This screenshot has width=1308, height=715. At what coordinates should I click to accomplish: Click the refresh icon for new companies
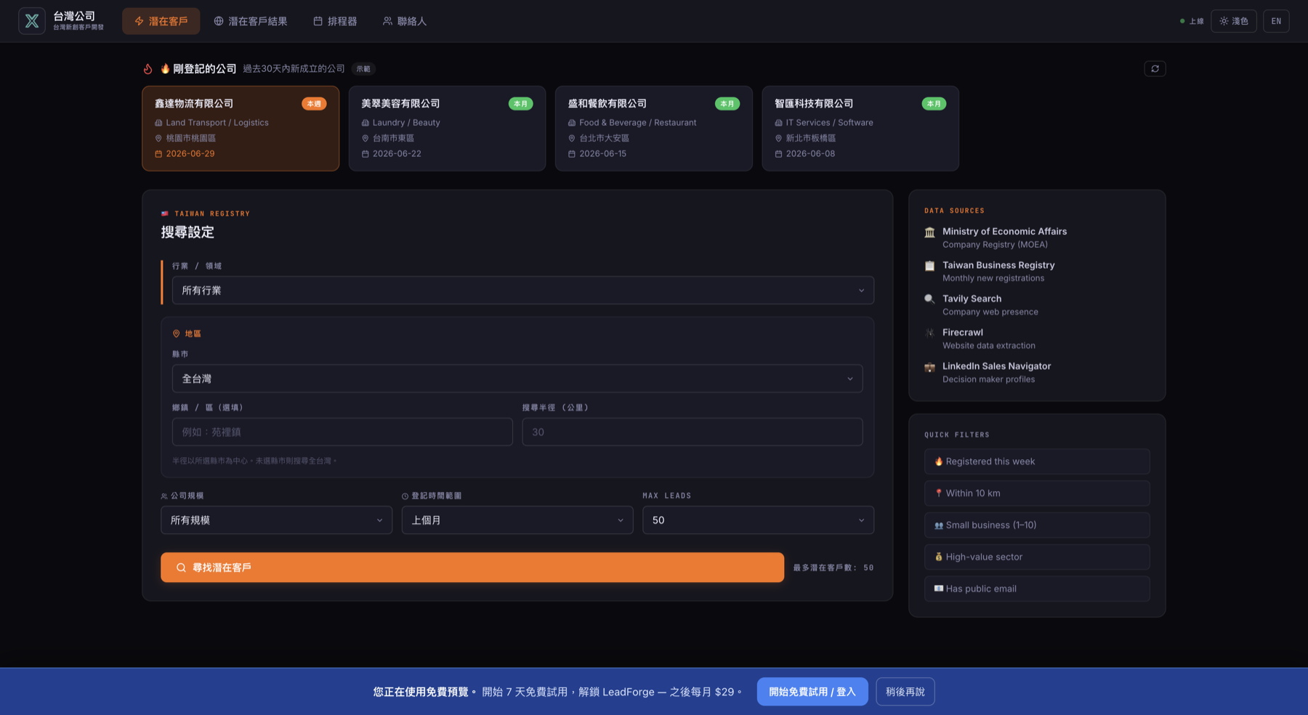[x=1155, y=68]
